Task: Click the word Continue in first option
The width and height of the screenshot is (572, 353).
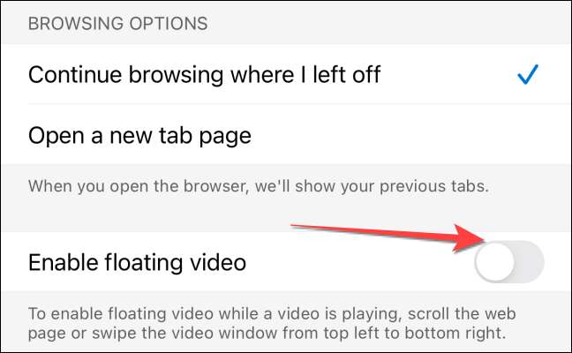Action: [x=75, y=74]
